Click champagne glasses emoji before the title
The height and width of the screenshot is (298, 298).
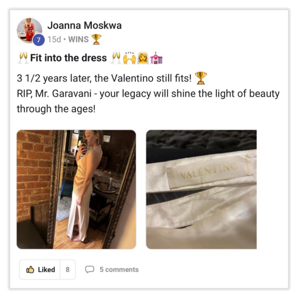[23, 58]
